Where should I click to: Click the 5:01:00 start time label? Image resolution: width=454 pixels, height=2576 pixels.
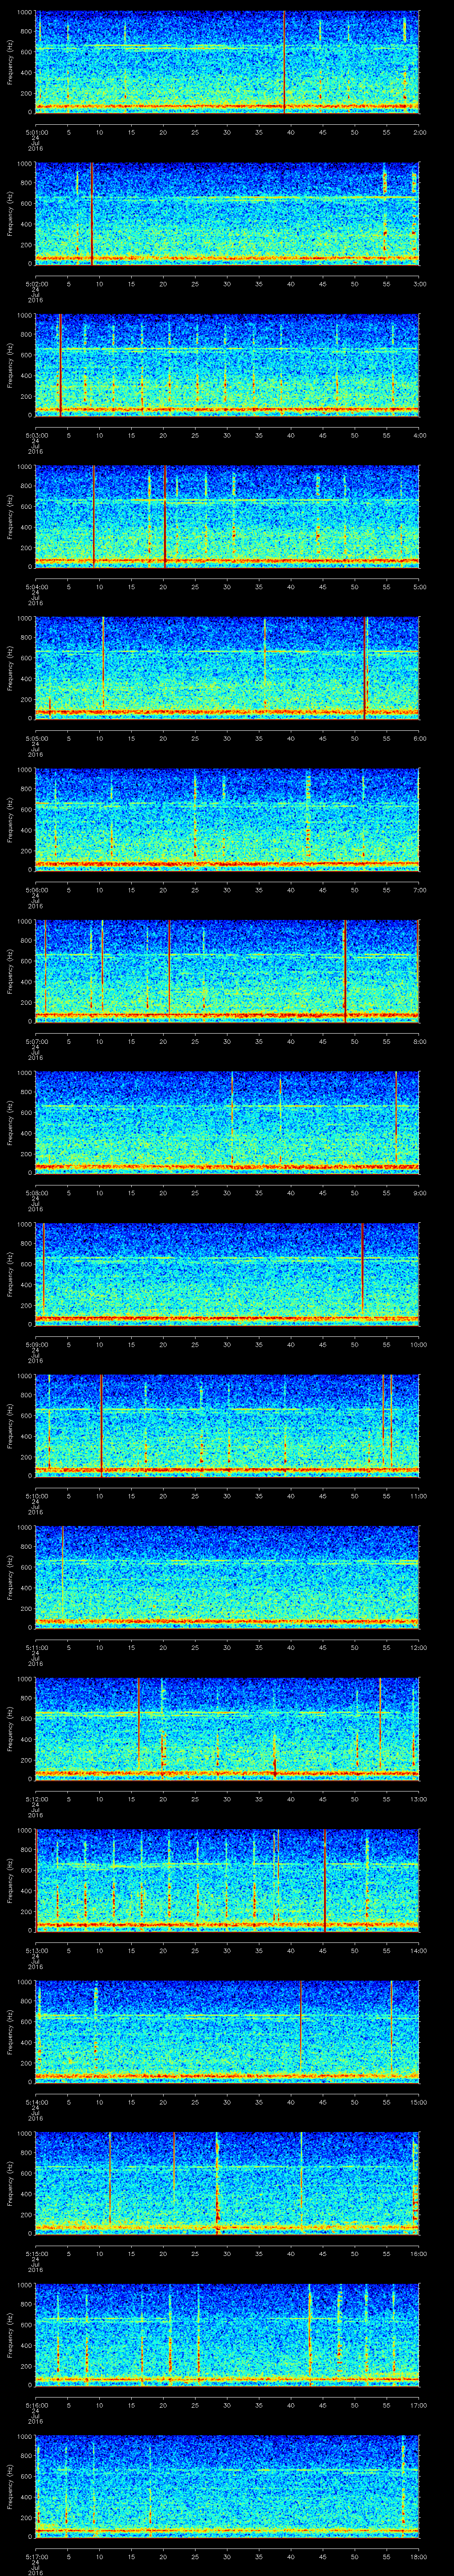coord(36,132)
